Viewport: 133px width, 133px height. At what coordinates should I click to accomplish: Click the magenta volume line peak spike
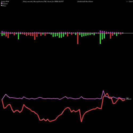103,91
